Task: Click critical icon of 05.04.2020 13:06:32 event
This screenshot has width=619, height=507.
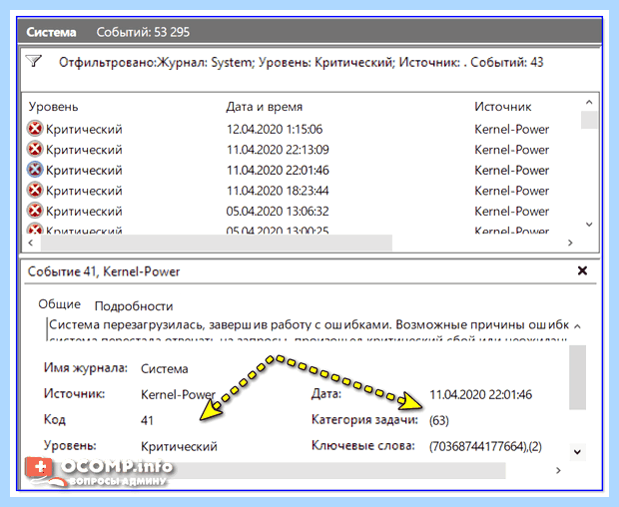Action: (35, 211)
